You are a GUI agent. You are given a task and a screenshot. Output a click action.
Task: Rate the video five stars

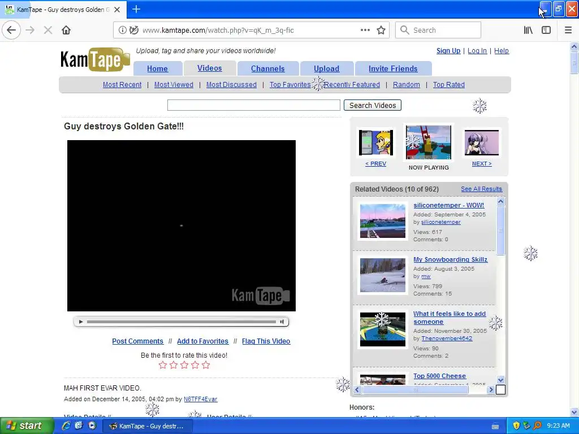(x=206, y=365)
